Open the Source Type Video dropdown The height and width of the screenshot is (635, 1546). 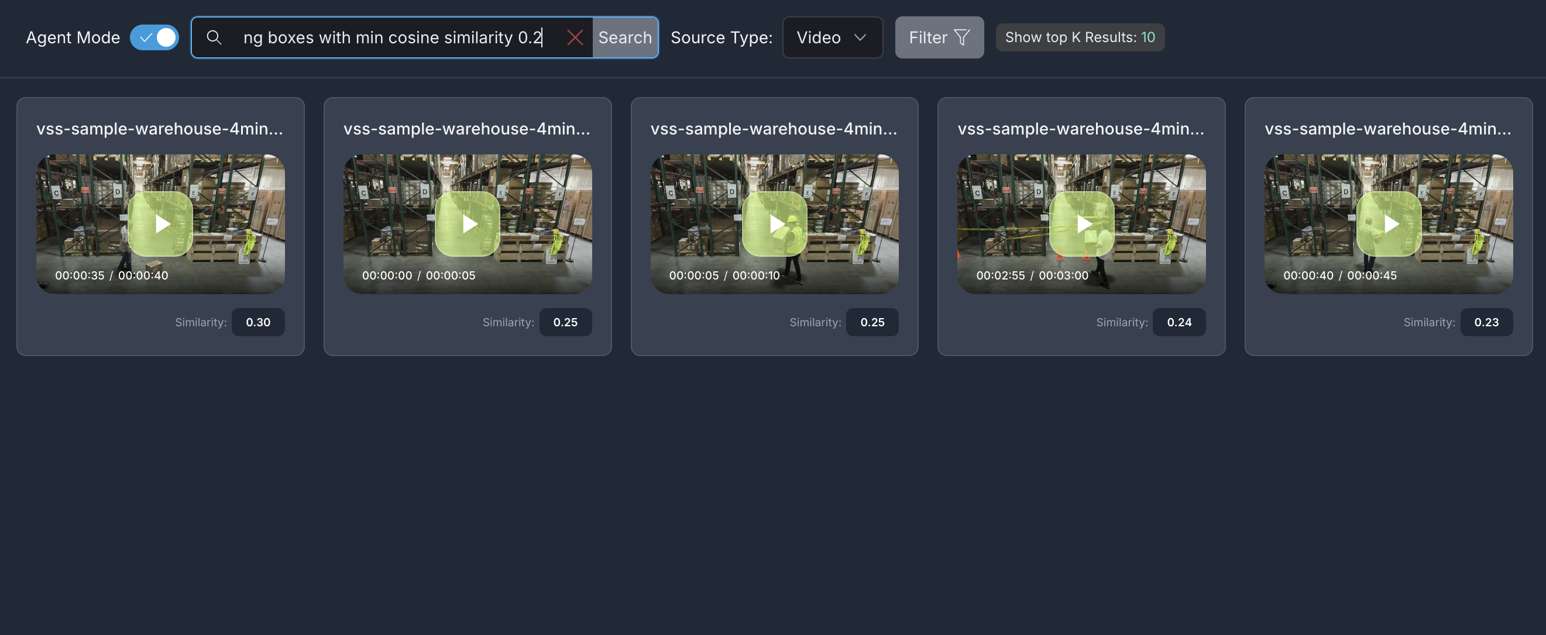[832, 37]
